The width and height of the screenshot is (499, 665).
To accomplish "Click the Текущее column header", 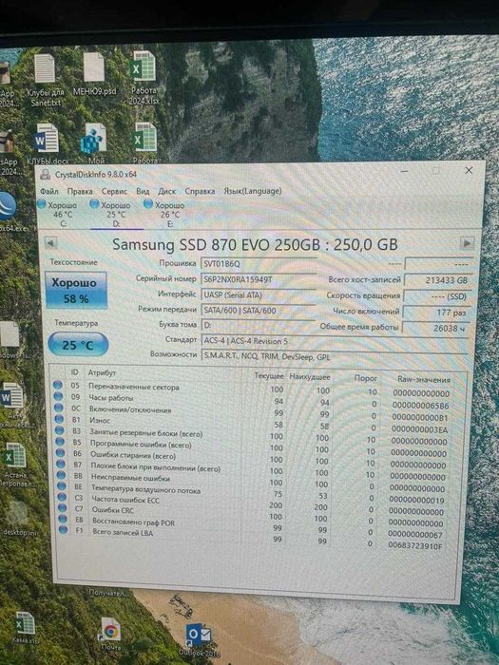I will pyautogui.click(x=269, y=375).
